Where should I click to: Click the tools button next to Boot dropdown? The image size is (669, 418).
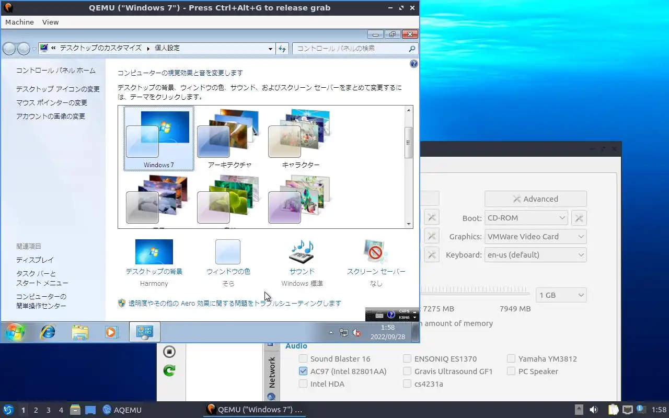579,218
